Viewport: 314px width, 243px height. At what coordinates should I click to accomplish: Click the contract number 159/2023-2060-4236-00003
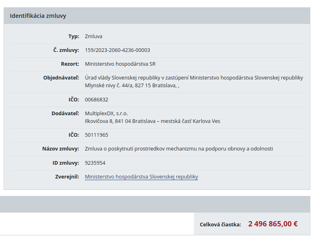coord(117,50)
